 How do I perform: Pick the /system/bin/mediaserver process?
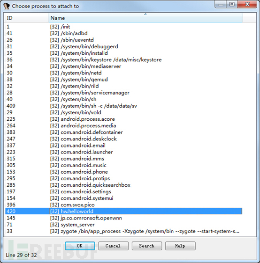point(123,66)
